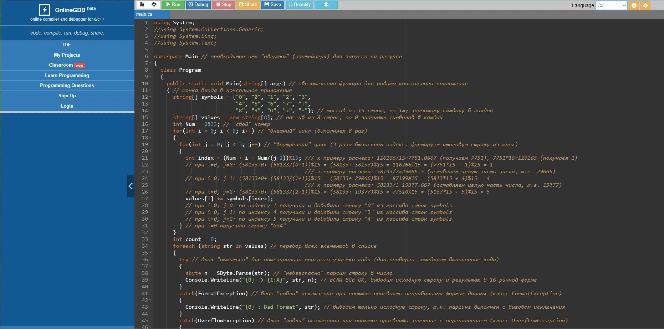Open the info icon next to Language

click(x=634, y=5)
